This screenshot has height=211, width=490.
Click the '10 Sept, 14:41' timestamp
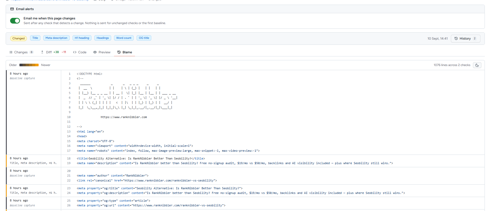point(437,39)
